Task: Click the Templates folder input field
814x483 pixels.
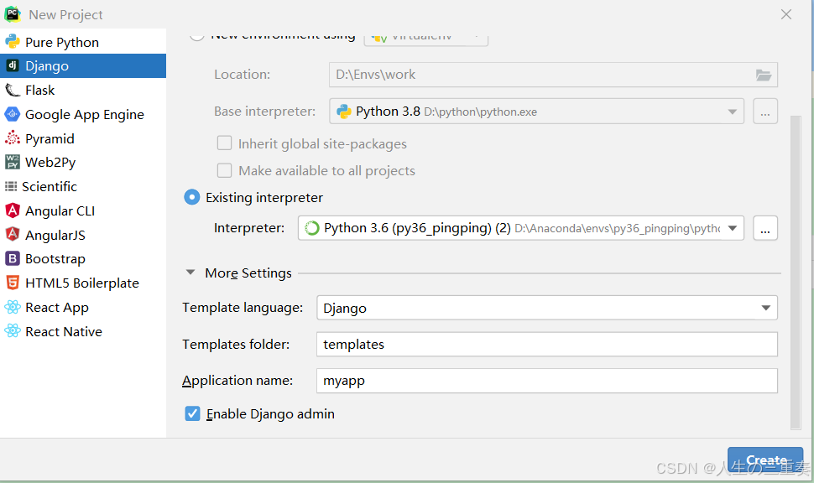Action: tap(547, 345)
